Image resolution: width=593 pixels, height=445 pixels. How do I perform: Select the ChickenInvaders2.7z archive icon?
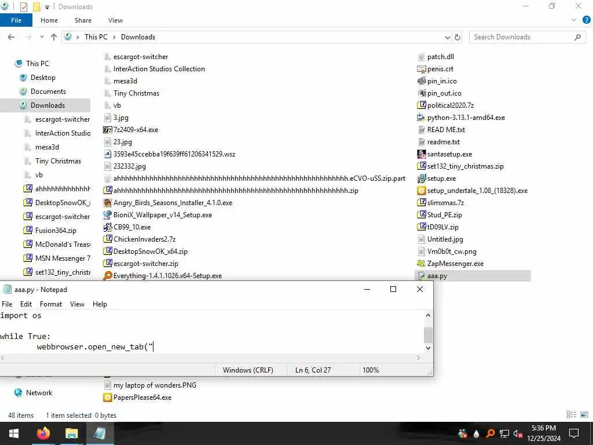[x=107, y=239]
